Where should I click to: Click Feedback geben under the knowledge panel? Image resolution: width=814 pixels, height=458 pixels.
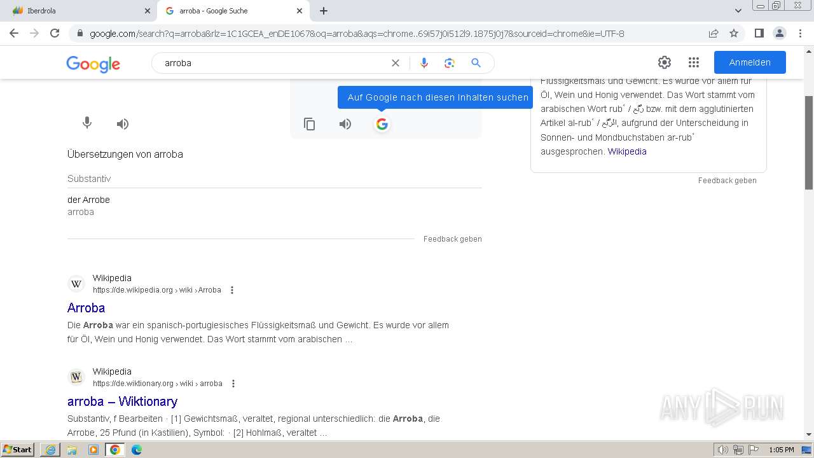(728, 181)
